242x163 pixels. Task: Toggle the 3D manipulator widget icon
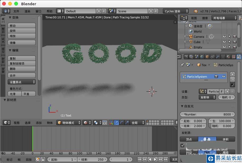click(111, 123)
